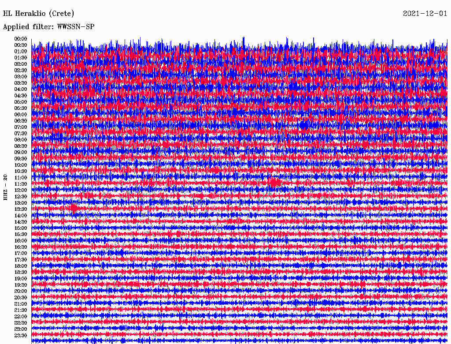Select the 00:00 time label

tap(20, 39)
